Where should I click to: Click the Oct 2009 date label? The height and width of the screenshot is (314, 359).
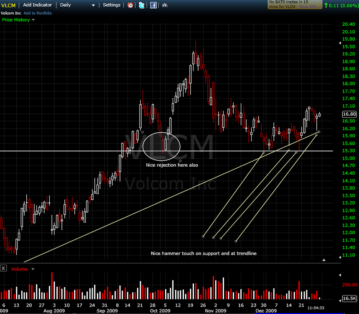pos(160,311)
